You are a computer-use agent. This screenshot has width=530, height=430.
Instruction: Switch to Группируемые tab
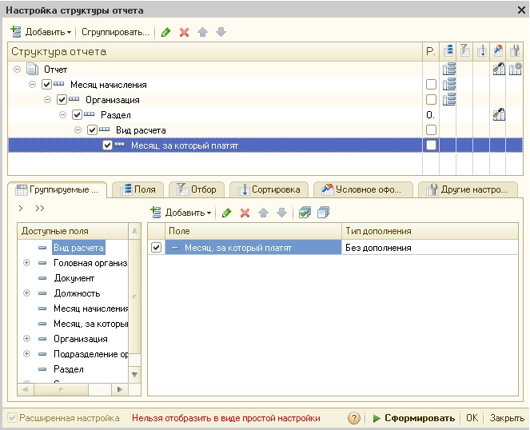[57, 189]
